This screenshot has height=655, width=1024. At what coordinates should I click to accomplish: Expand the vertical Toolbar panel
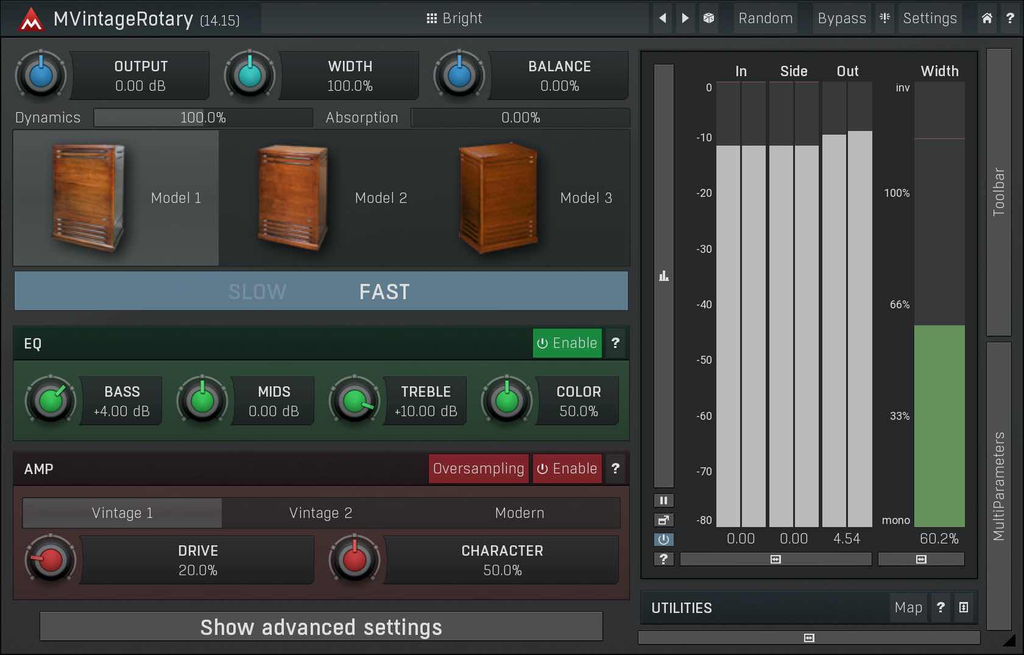click(x=998, y=192)
